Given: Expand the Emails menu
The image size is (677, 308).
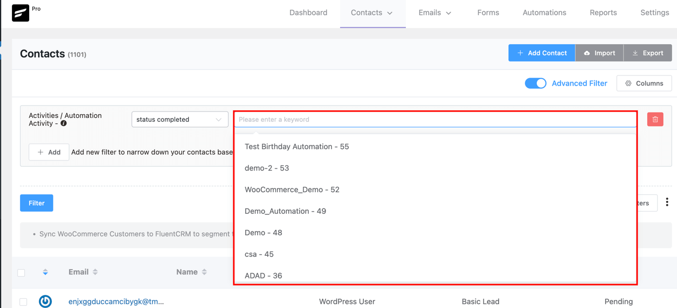Looking at the screenshot, I should tap(434, 13).
